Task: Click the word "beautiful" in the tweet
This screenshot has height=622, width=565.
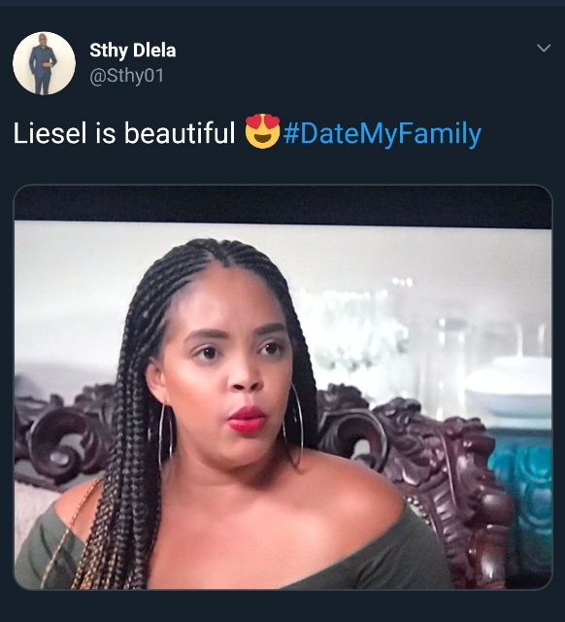Action: (x=180, y=133)
